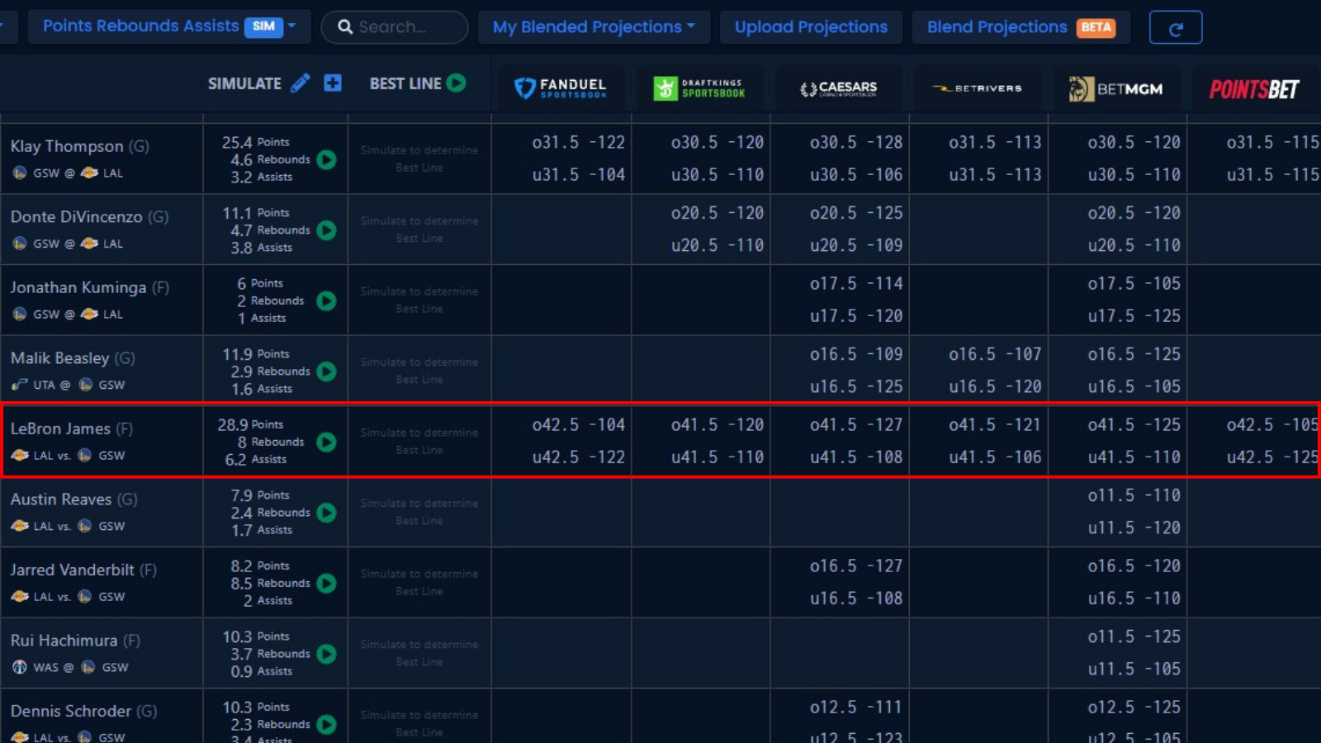Click the Caesars column header
1321x743 pixels.
(839, 88)
